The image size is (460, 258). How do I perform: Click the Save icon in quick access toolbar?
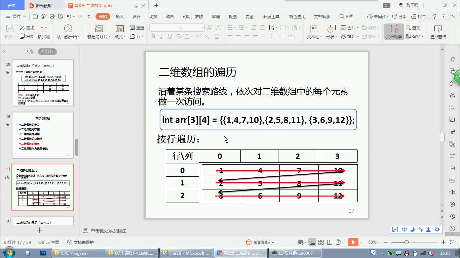(x=35, y=16)
